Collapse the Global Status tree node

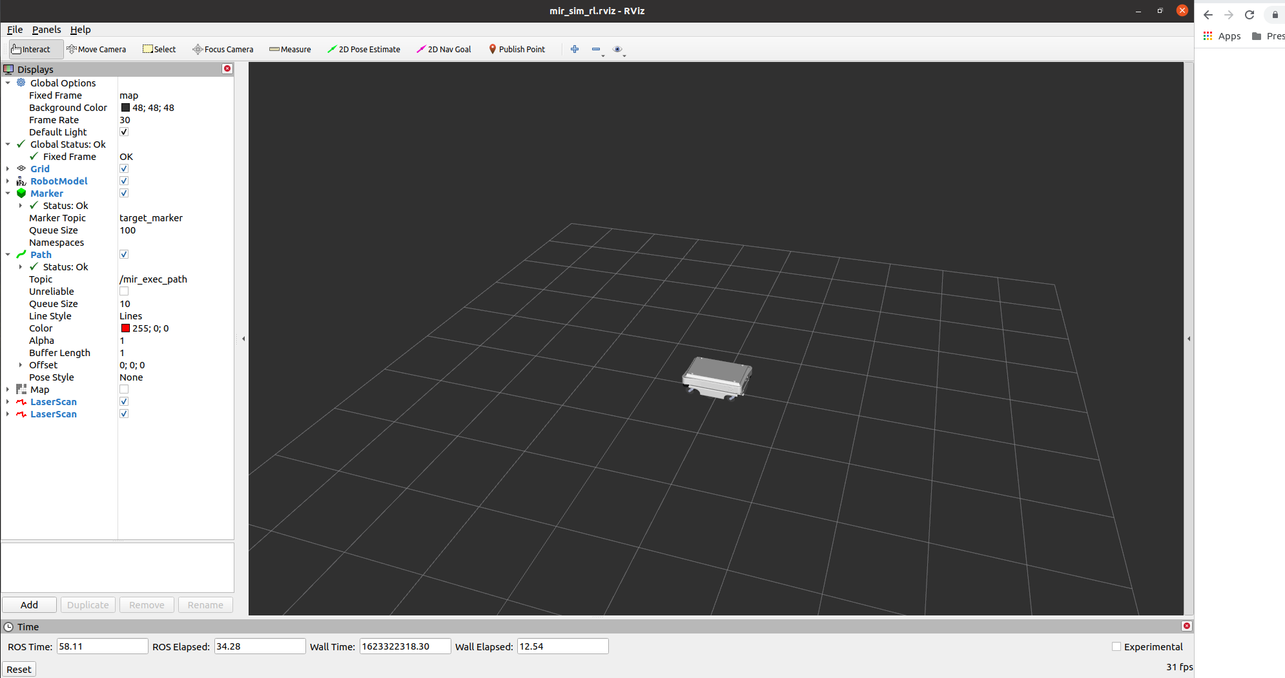[8, 144]
